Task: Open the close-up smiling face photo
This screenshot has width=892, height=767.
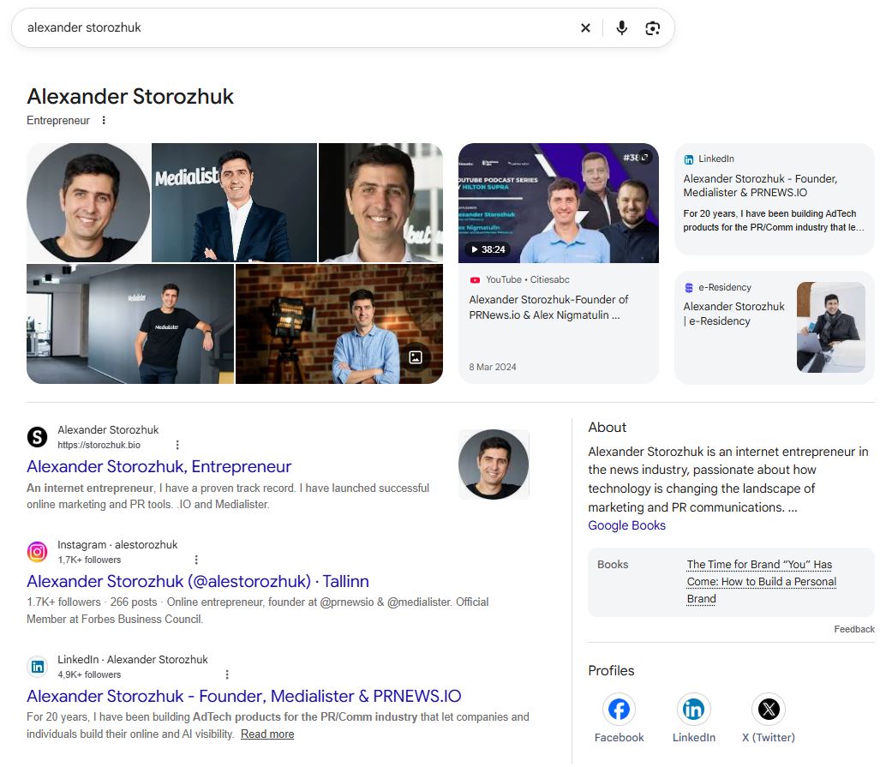Action: (380, 202)
